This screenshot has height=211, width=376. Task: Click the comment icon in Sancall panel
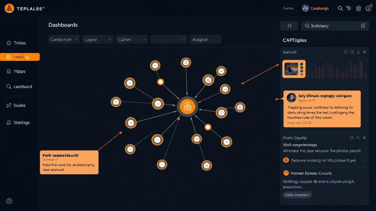pos(346,52)
